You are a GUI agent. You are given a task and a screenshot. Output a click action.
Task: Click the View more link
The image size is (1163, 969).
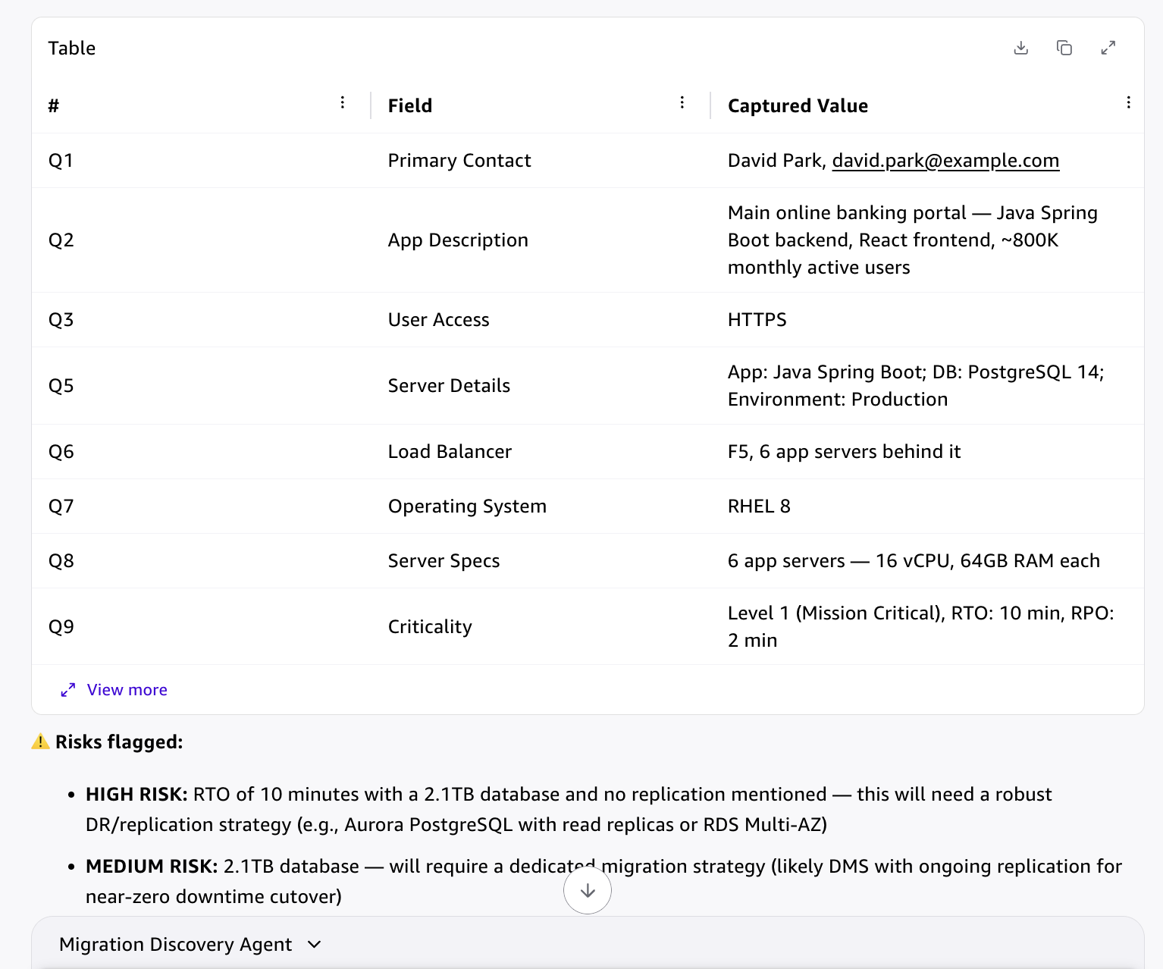pyautogui.click(x=127, y=690)
